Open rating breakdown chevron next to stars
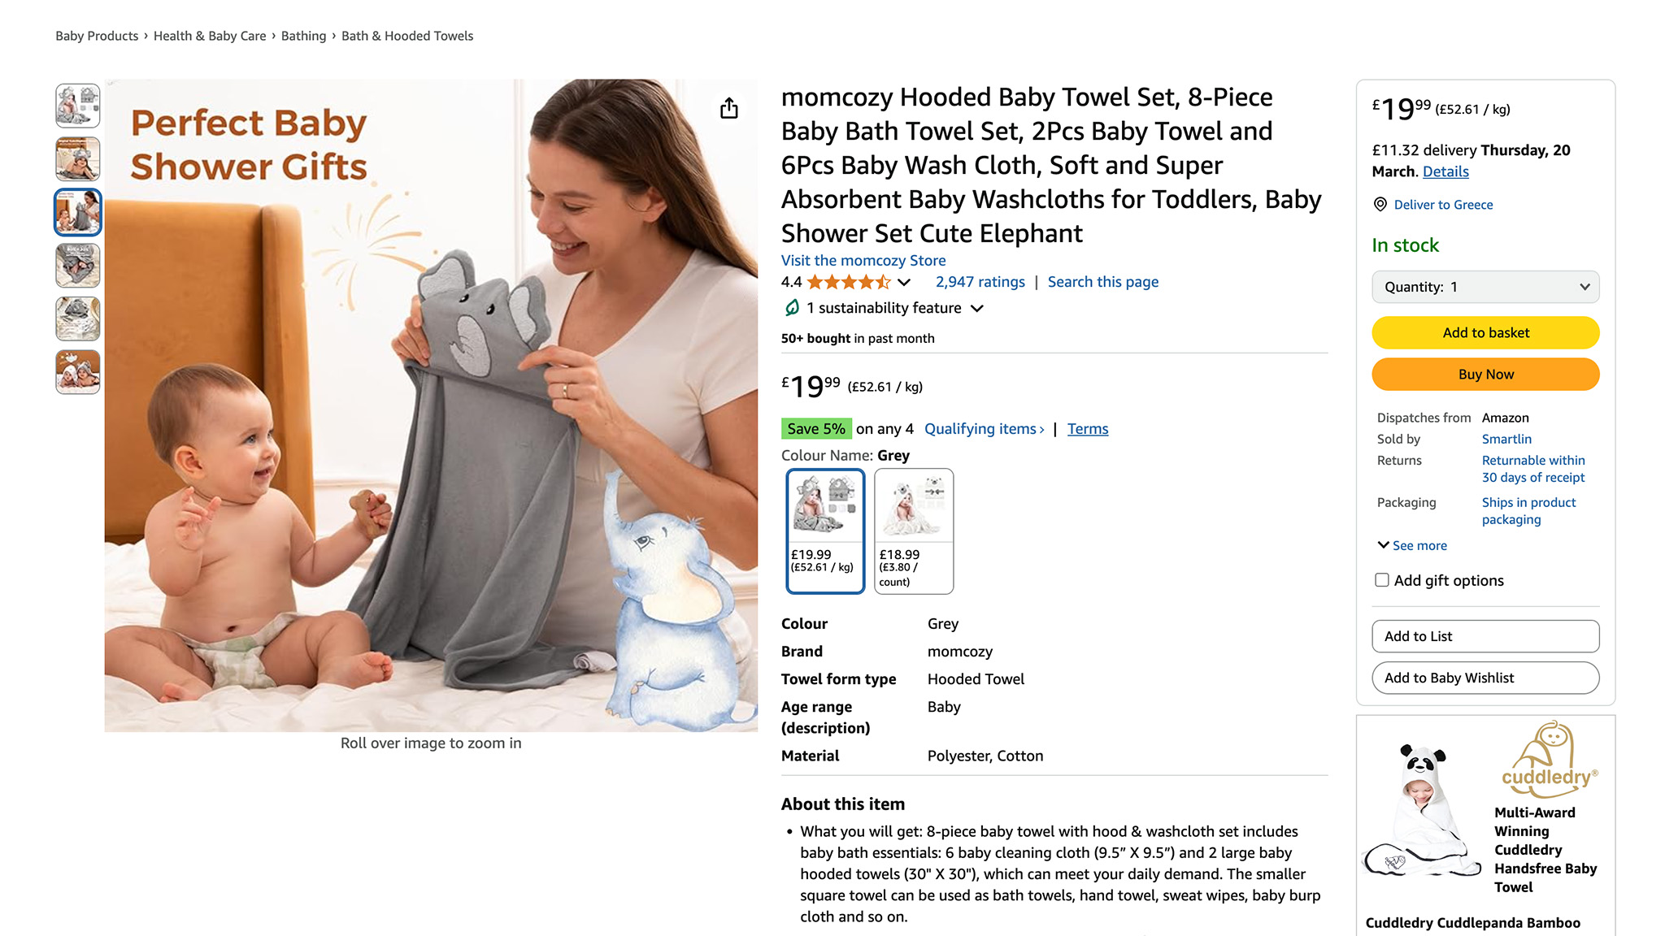This screenshot has height=936, width=1665. (904, 283)
